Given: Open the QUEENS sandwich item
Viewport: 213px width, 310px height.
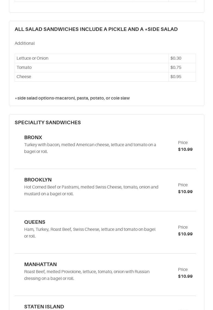Looking at the screenshot, I should (35, 222).
